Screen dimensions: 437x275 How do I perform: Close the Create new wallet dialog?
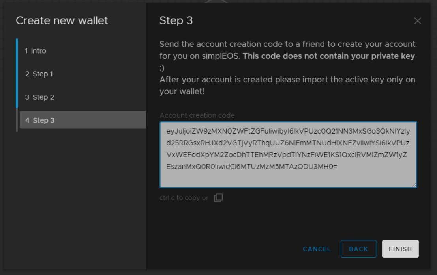(417, 21)
